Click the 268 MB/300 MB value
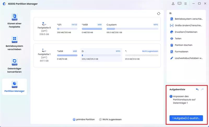The height and width of the screenshot is (127, 209). [x=64, y=32]
